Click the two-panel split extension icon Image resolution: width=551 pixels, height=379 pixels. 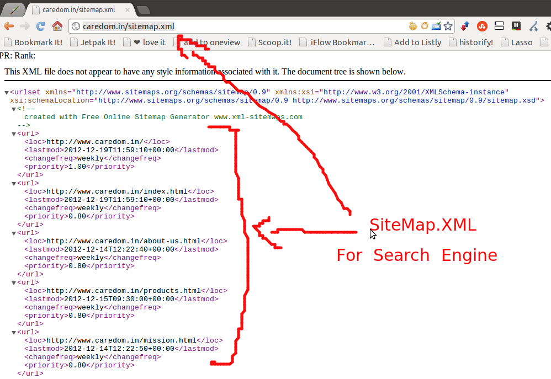[499, 25]
